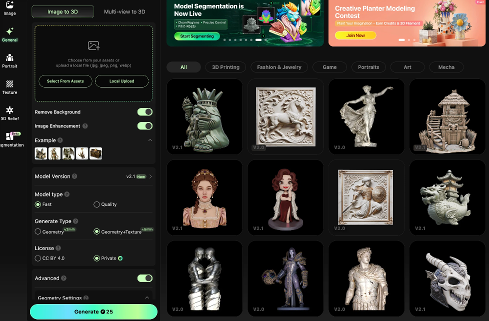Pick the winged creature example thumbnail
The width and height of the screenshot is (489, 321).
click(x=68, y=153)
